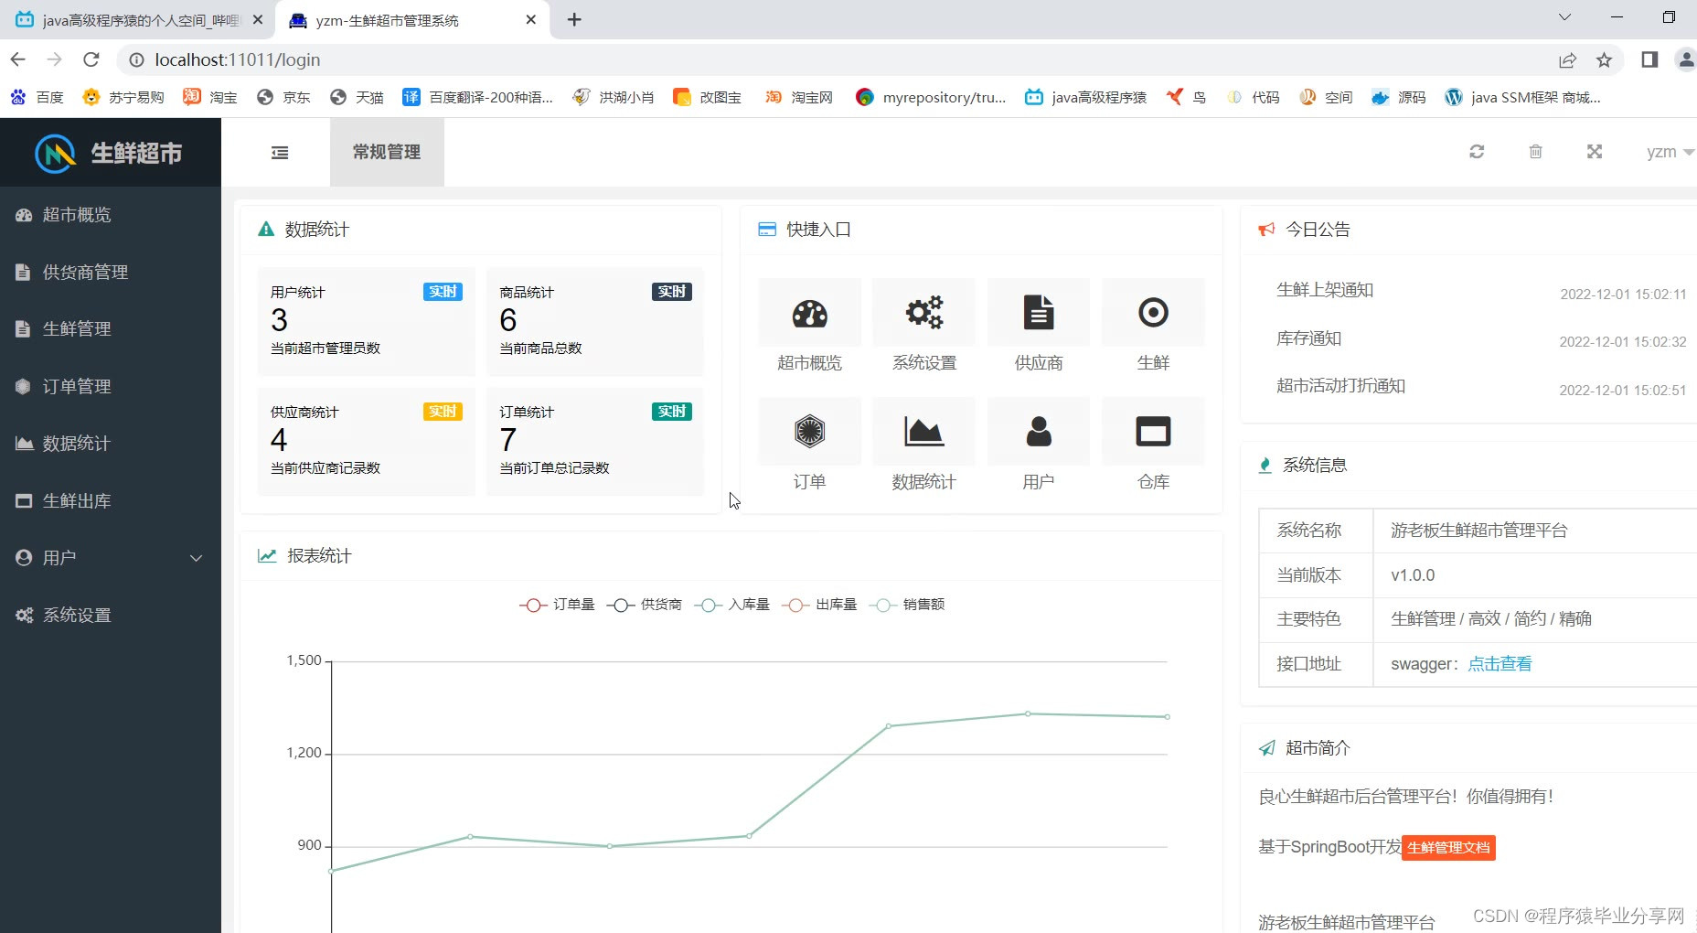Hide the 出库量 line via its legend marker
The width and height of the screenshot is (1697, 933).
[822, 605]
